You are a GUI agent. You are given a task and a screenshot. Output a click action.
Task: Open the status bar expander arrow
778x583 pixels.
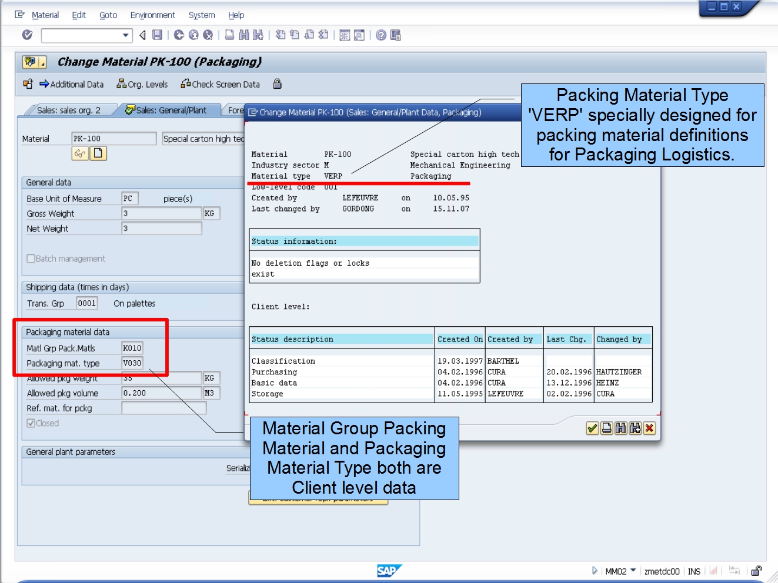coord(596,571)
